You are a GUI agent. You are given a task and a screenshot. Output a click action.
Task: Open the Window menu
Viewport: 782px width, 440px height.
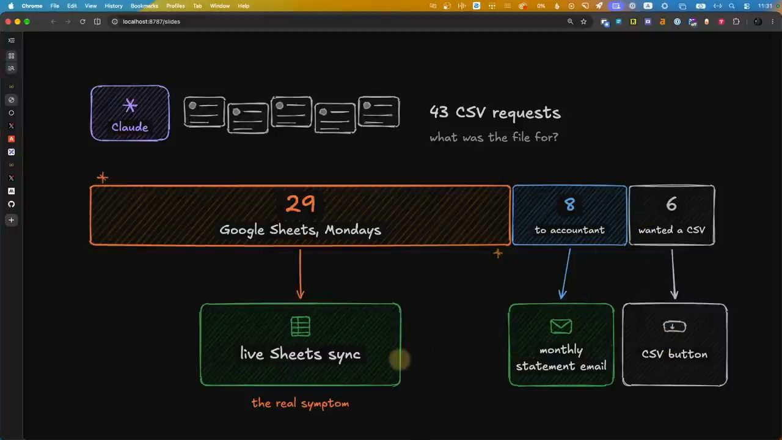tap(220, 5)
